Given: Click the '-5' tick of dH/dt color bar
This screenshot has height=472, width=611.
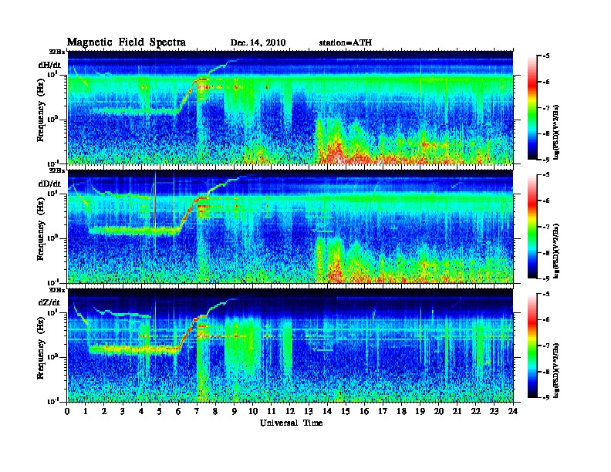Looking at the screenshot, I should point(546,56).
